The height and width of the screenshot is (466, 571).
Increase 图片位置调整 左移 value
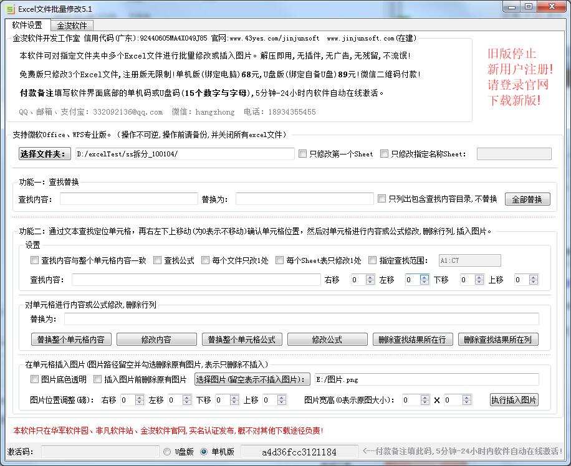[x=187, y=397]
